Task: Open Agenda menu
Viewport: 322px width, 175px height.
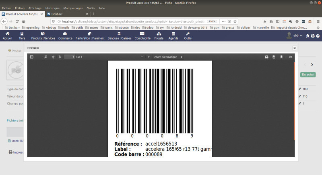Action: (173, 36)
